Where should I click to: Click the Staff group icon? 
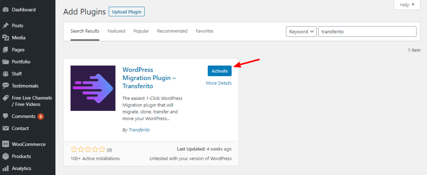[x=6, y=74]
